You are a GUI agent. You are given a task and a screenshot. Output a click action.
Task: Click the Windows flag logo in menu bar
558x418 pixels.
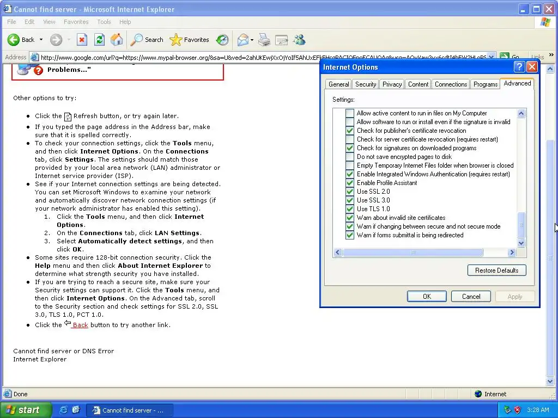click(545, 22)
